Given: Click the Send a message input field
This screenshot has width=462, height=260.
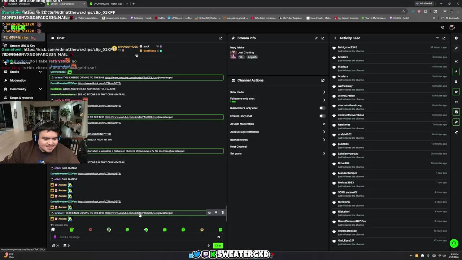Looking at the screenshot, I should coord(137,237).
